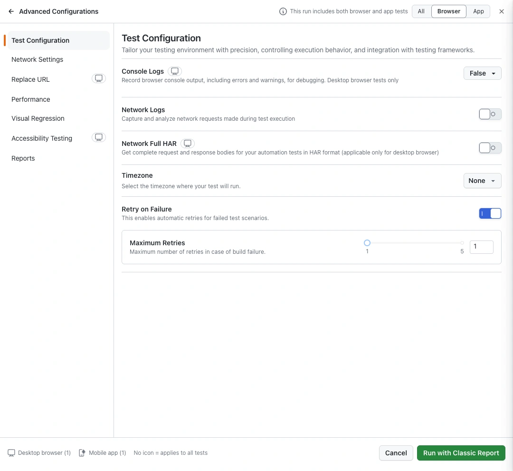Click the back arrow beside Advanced Configurations
This screenshot has width=513, height=471.
pos(11,11)
